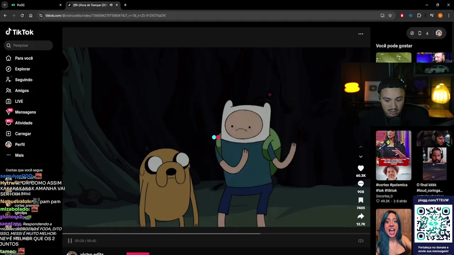Image resolution: width=454 pixels, height=255 pixels.
Task: Click the address bar URL
Action: pyautogui.click(x=105, y=16)
